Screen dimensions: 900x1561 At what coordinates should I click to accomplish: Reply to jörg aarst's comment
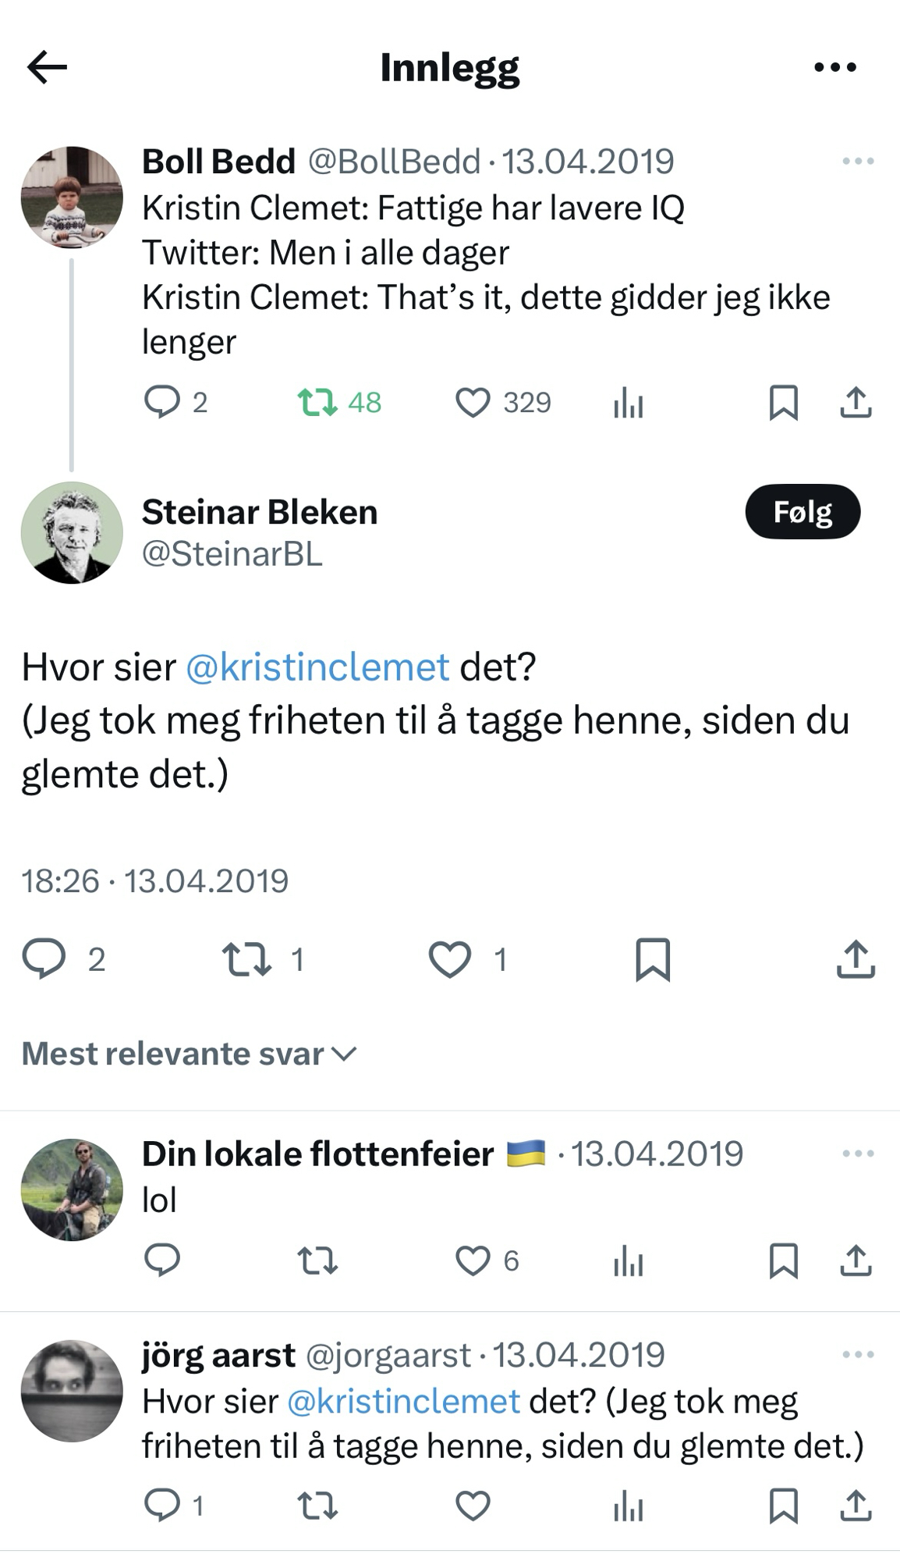(x=162, y=1505)
